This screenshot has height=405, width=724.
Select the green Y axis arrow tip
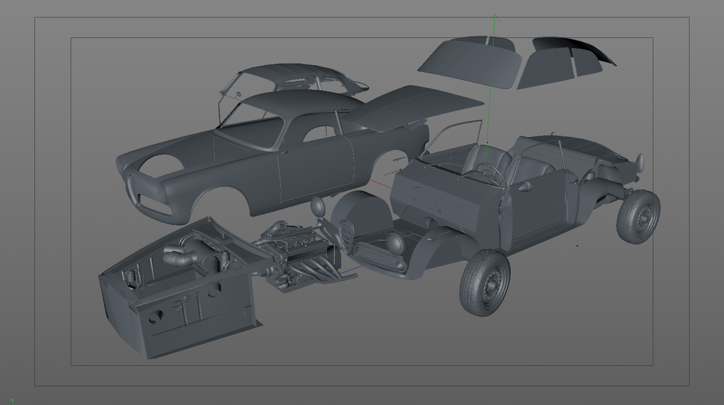[x=494, y=17]
